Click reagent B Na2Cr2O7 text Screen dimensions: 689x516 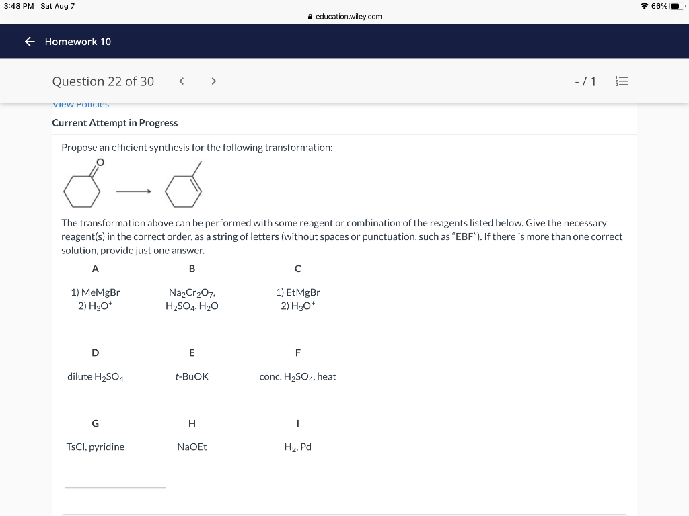pos(192,299)
